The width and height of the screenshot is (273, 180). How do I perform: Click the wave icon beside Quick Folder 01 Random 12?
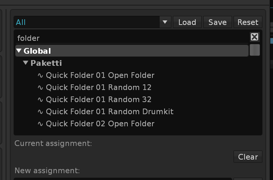(41, 87)
